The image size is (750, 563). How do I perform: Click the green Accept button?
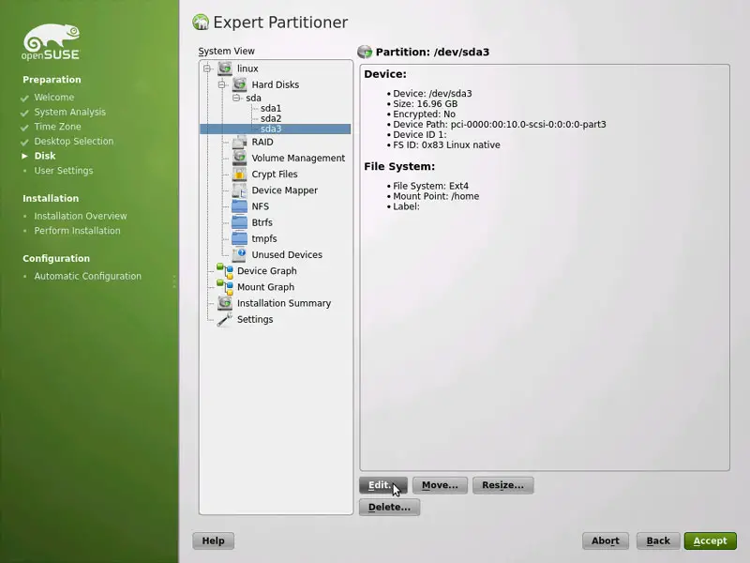tap(710, 540)
